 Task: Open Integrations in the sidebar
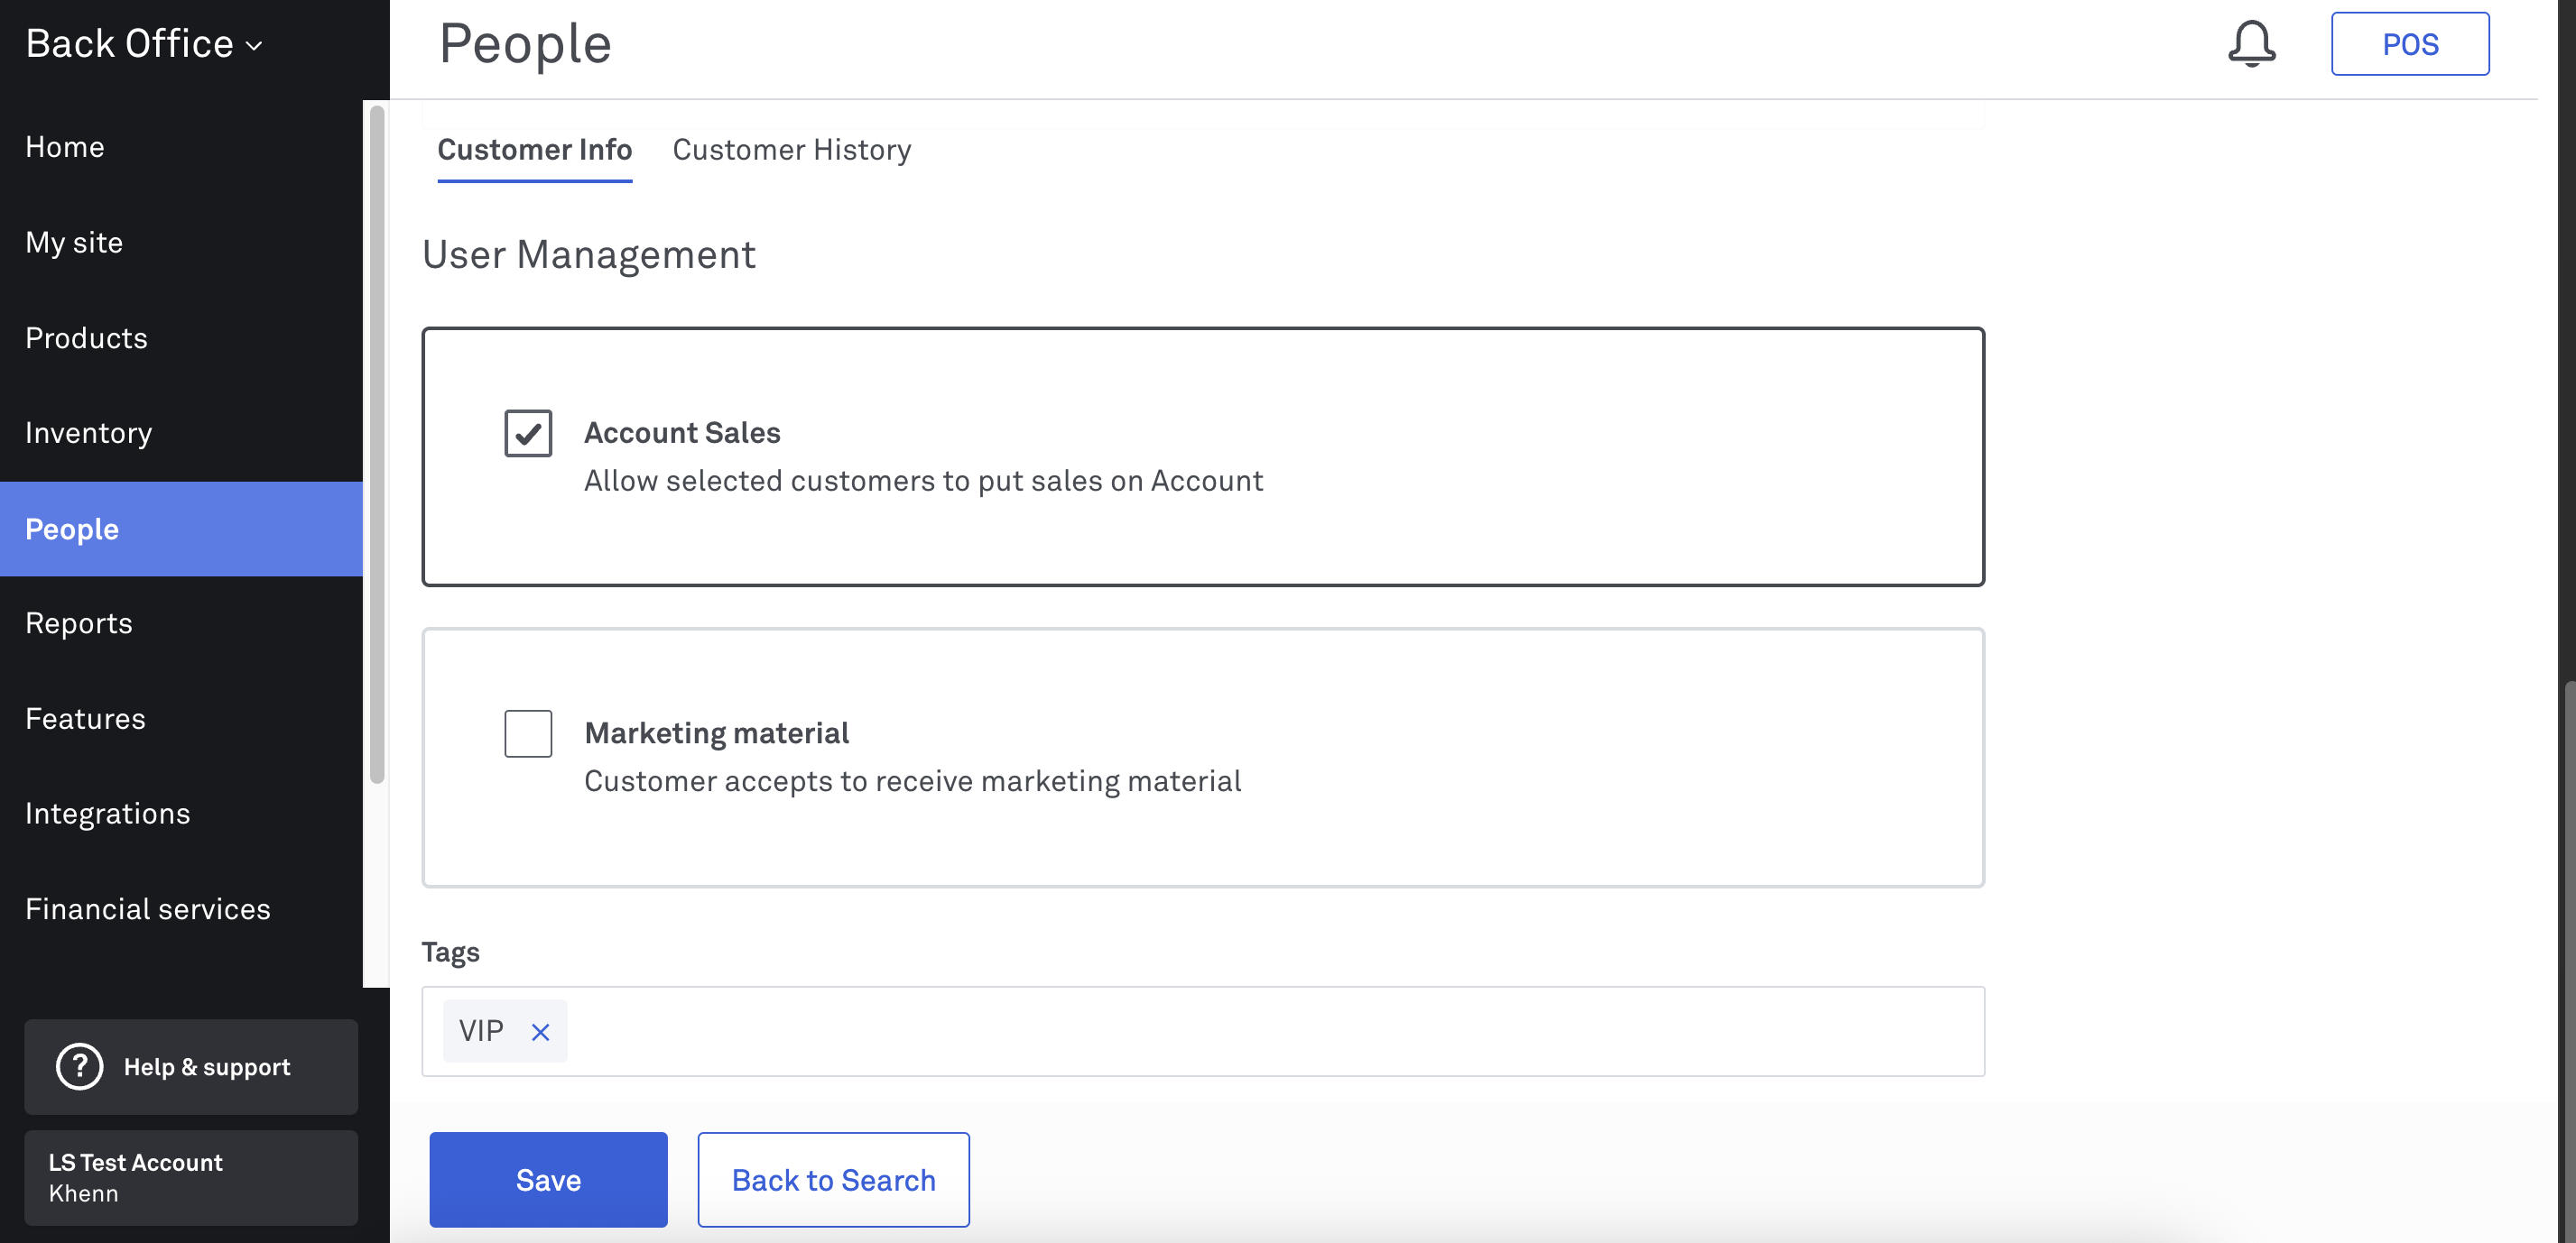[x=181, y=814]
